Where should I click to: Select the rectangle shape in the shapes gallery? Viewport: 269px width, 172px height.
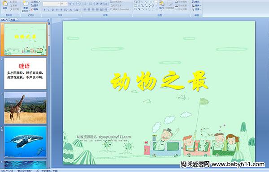point(149,2)
